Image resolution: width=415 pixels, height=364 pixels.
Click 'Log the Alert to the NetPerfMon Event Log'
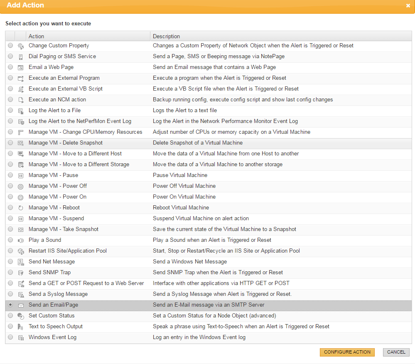click(x=80, y=121)
